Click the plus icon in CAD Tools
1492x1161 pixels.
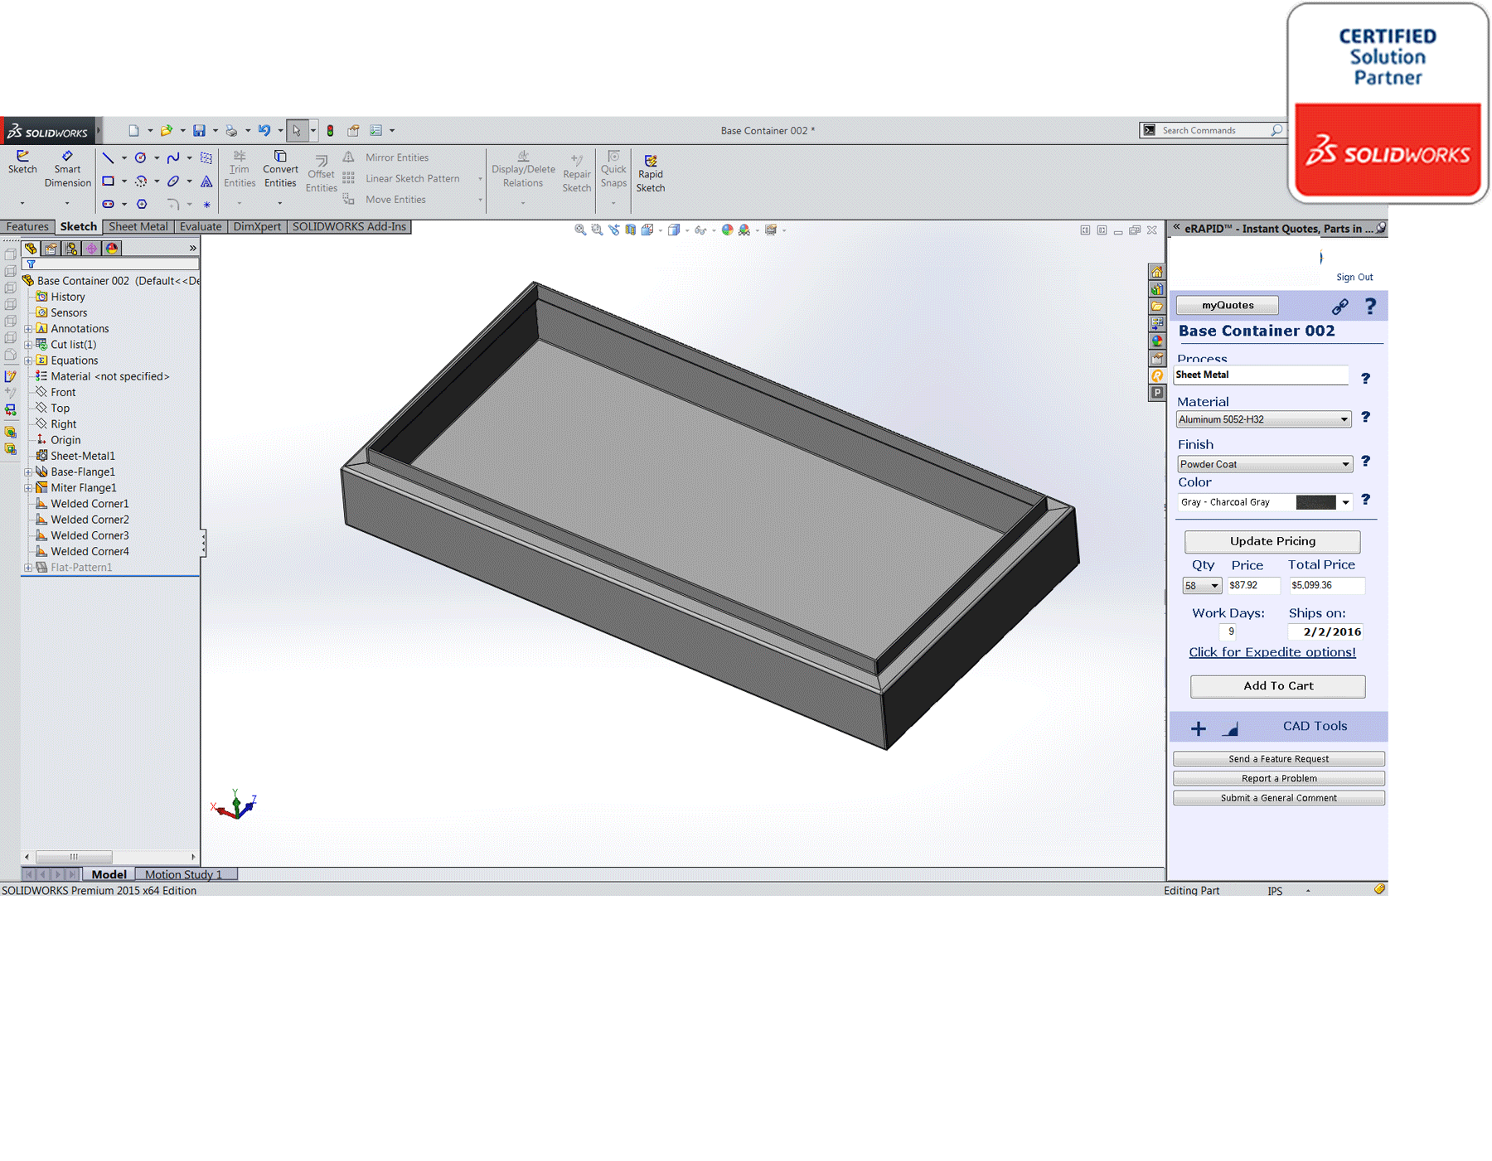tap(1198, 728)
